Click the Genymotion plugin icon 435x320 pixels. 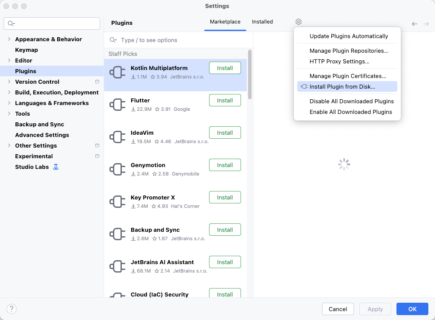coord(117,170)
